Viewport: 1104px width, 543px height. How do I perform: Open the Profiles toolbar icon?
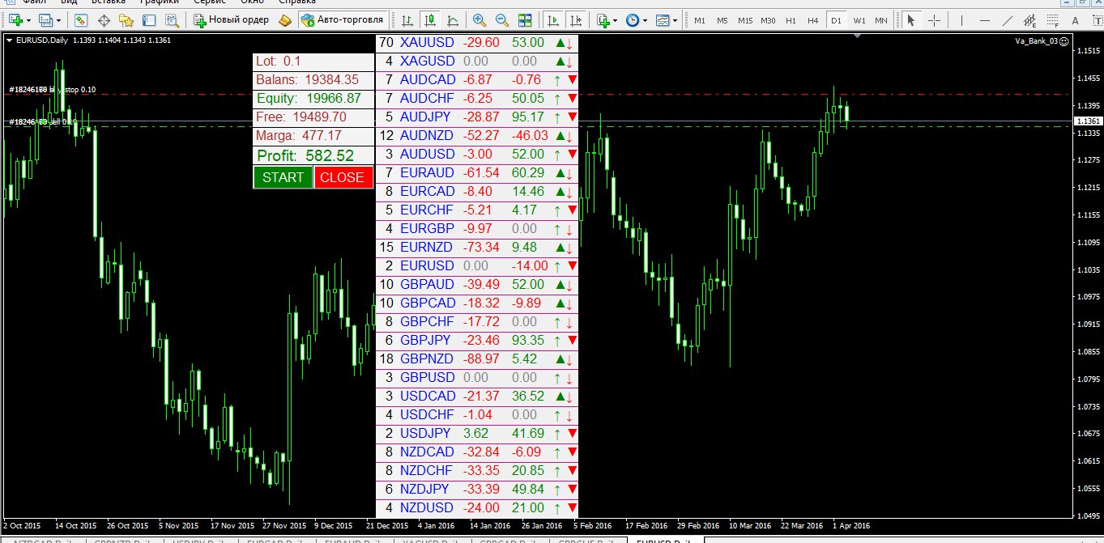[45, 19]
